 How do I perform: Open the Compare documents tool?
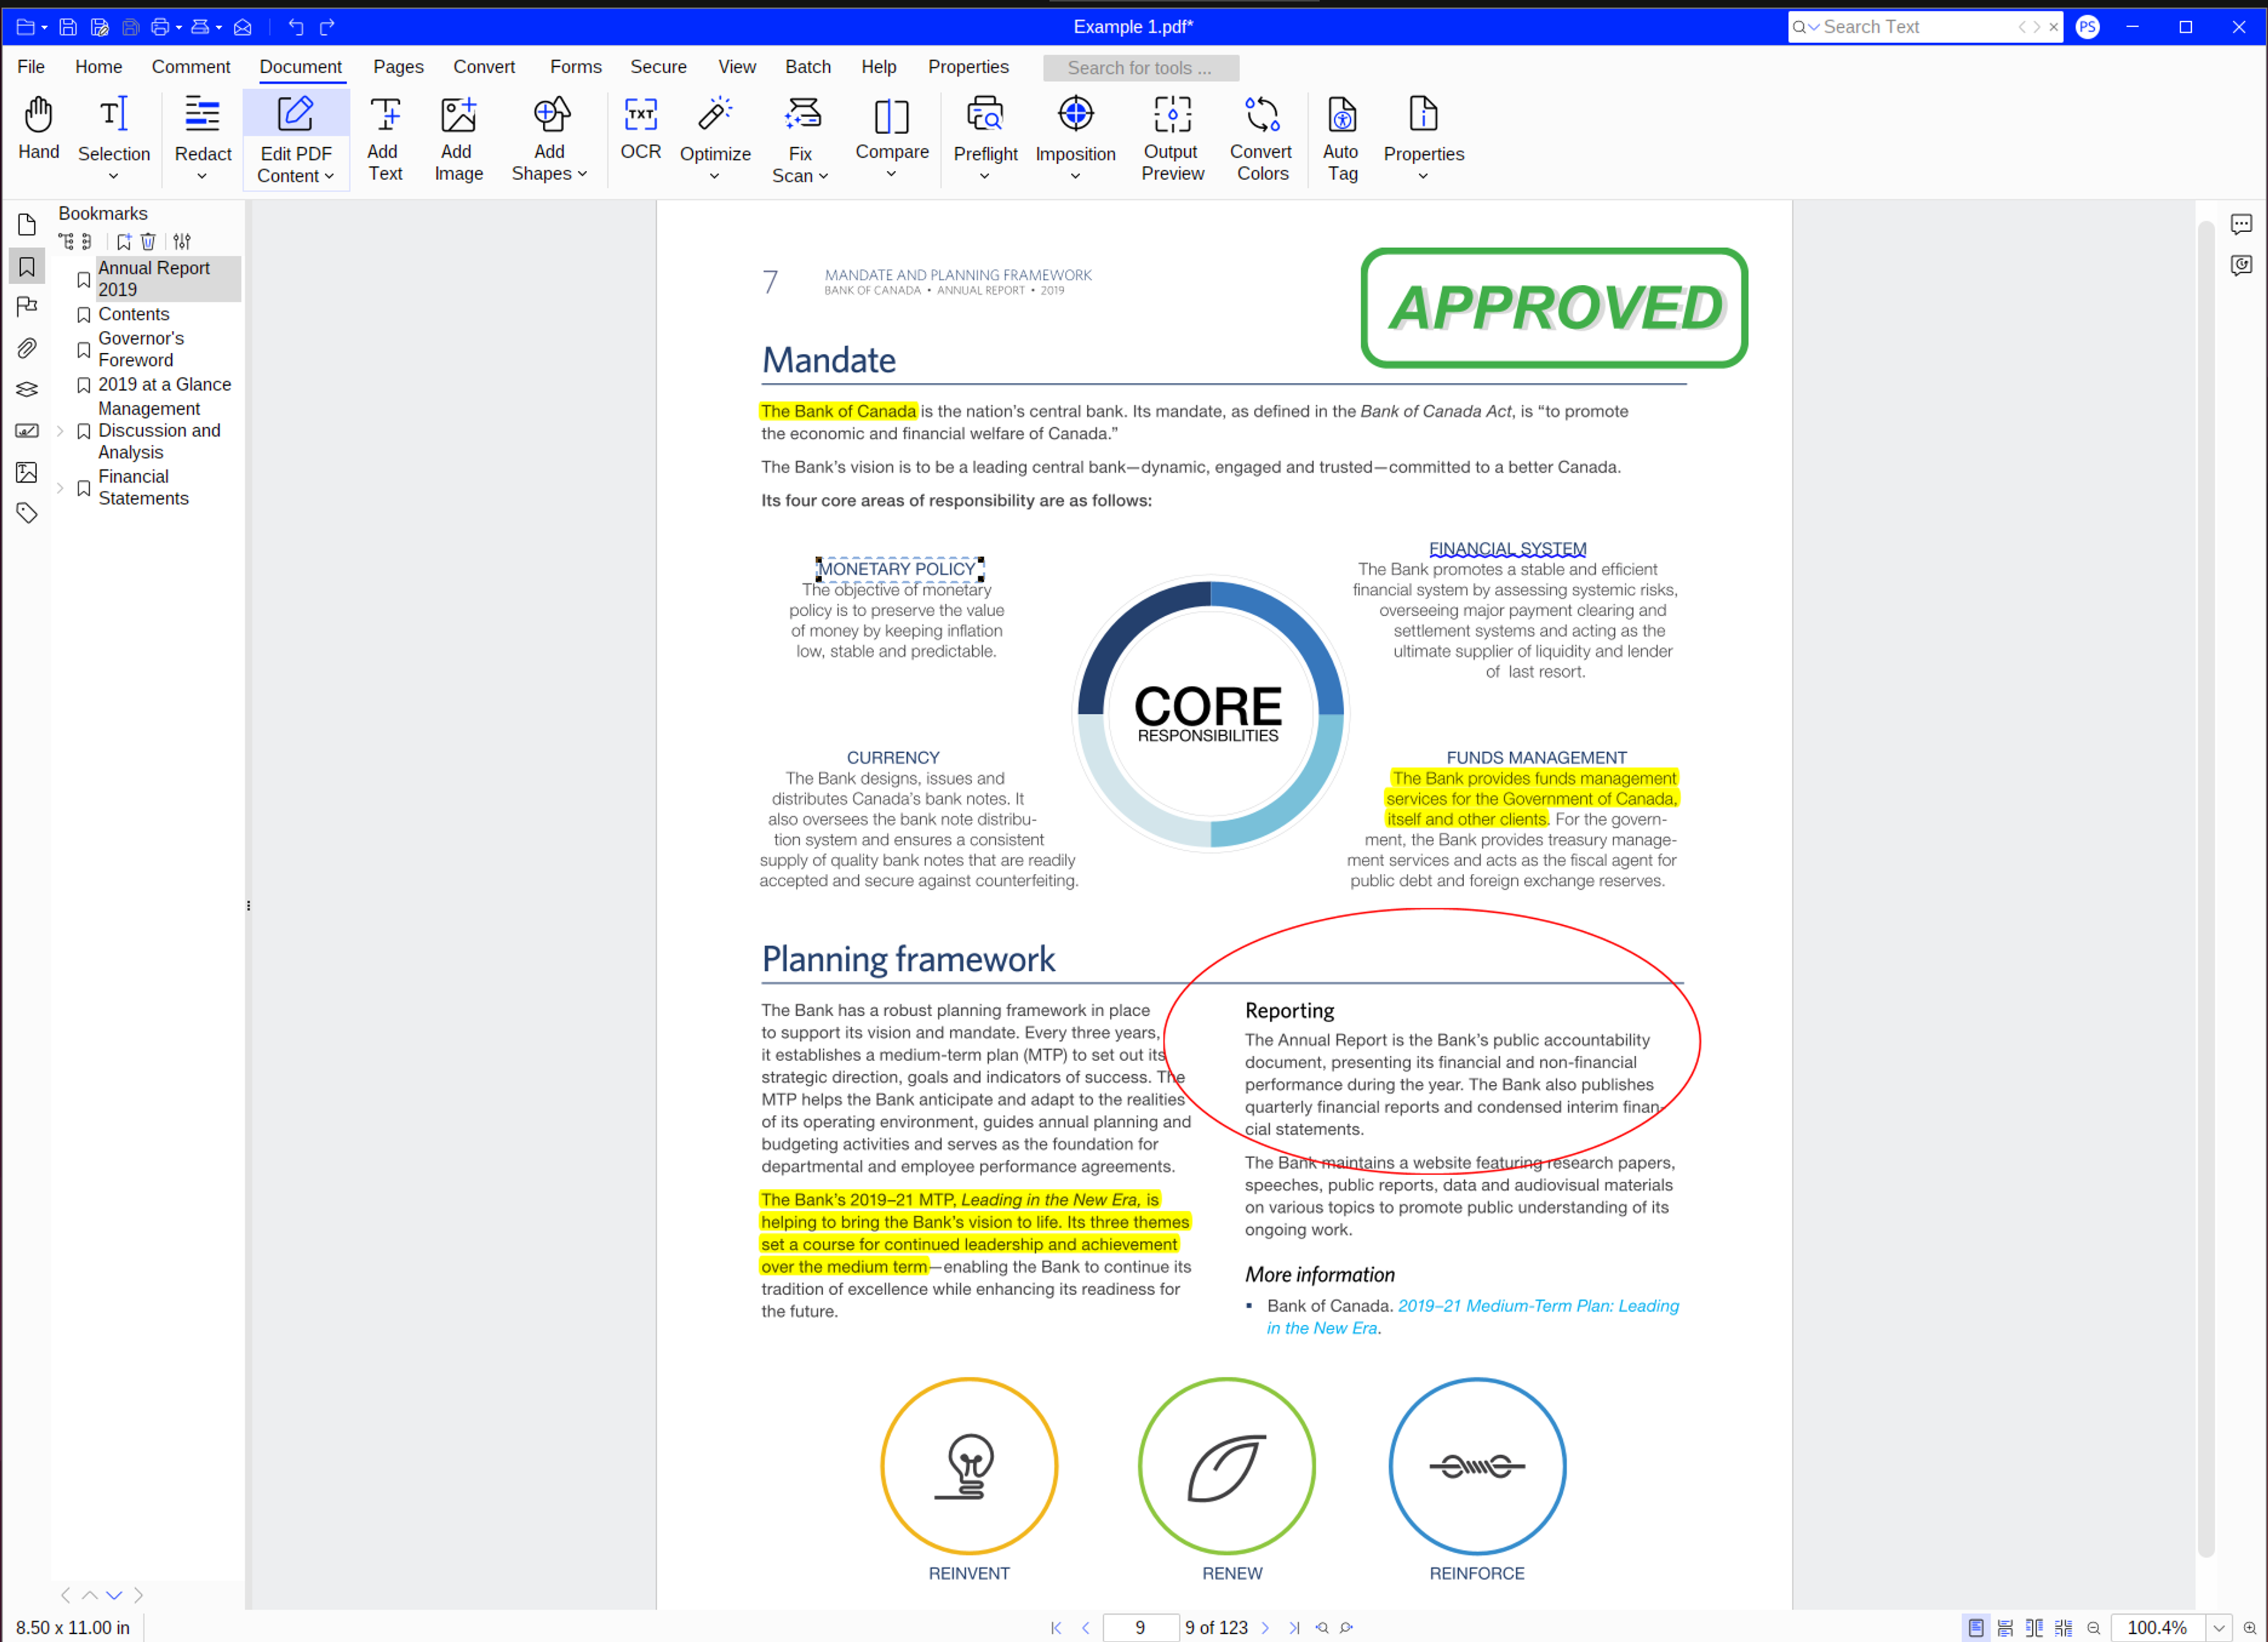pyautogui.click(x=891, y=128)
